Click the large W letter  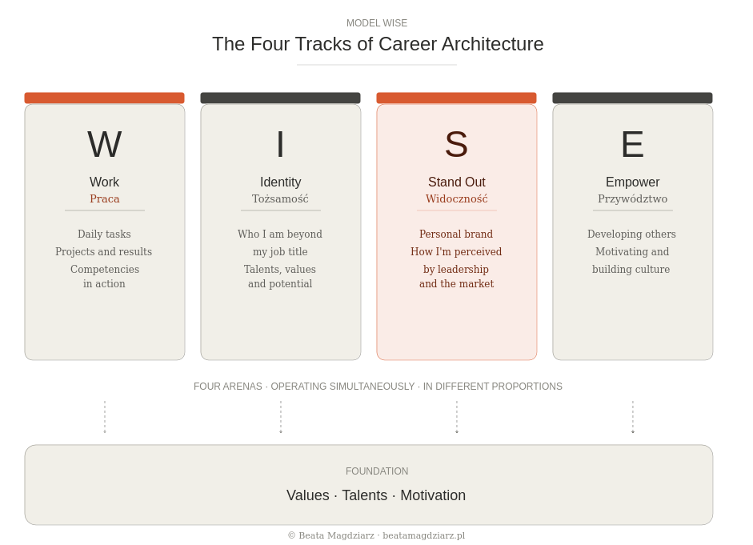tap(104, 144)
